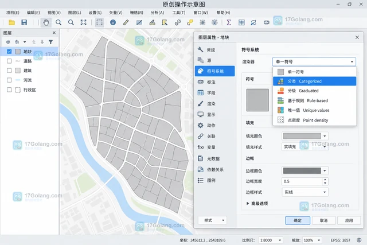Open the attribute table icon
Screen dimensions: 367x245
[x=241, y=22]
